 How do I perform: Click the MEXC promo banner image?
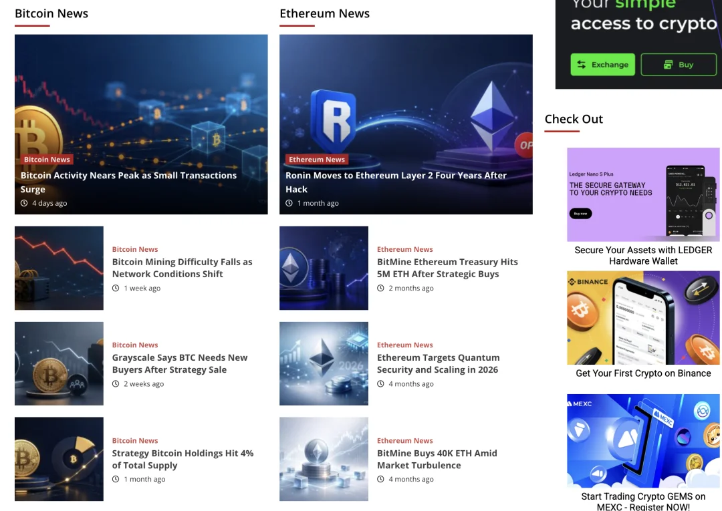(643, 441)
